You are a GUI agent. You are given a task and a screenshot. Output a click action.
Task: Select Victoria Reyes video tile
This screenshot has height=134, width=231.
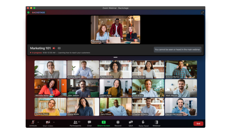pyautogui.click(x=51, y=107)
